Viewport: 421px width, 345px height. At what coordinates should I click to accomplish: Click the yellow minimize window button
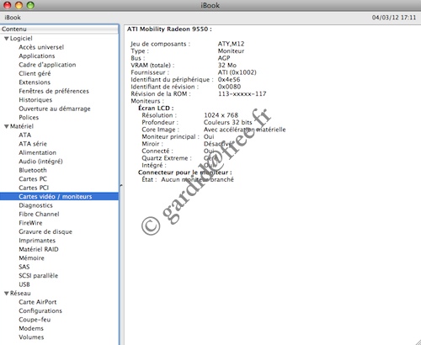(19, 5)
